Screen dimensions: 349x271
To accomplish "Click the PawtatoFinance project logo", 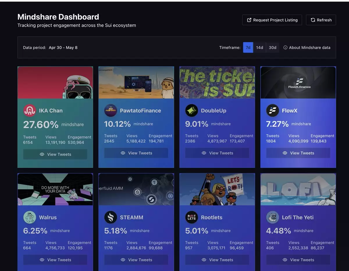I will pos(111,110).
